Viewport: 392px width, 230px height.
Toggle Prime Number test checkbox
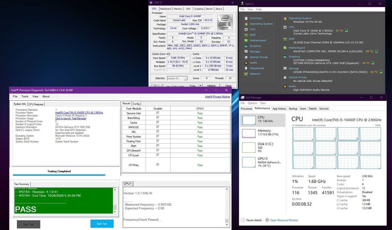[158, 136]
